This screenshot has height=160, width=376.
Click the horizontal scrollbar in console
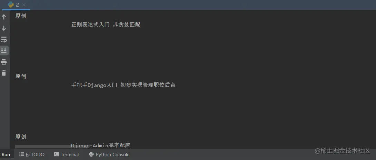pyautogui.click(x=52, y=146)
